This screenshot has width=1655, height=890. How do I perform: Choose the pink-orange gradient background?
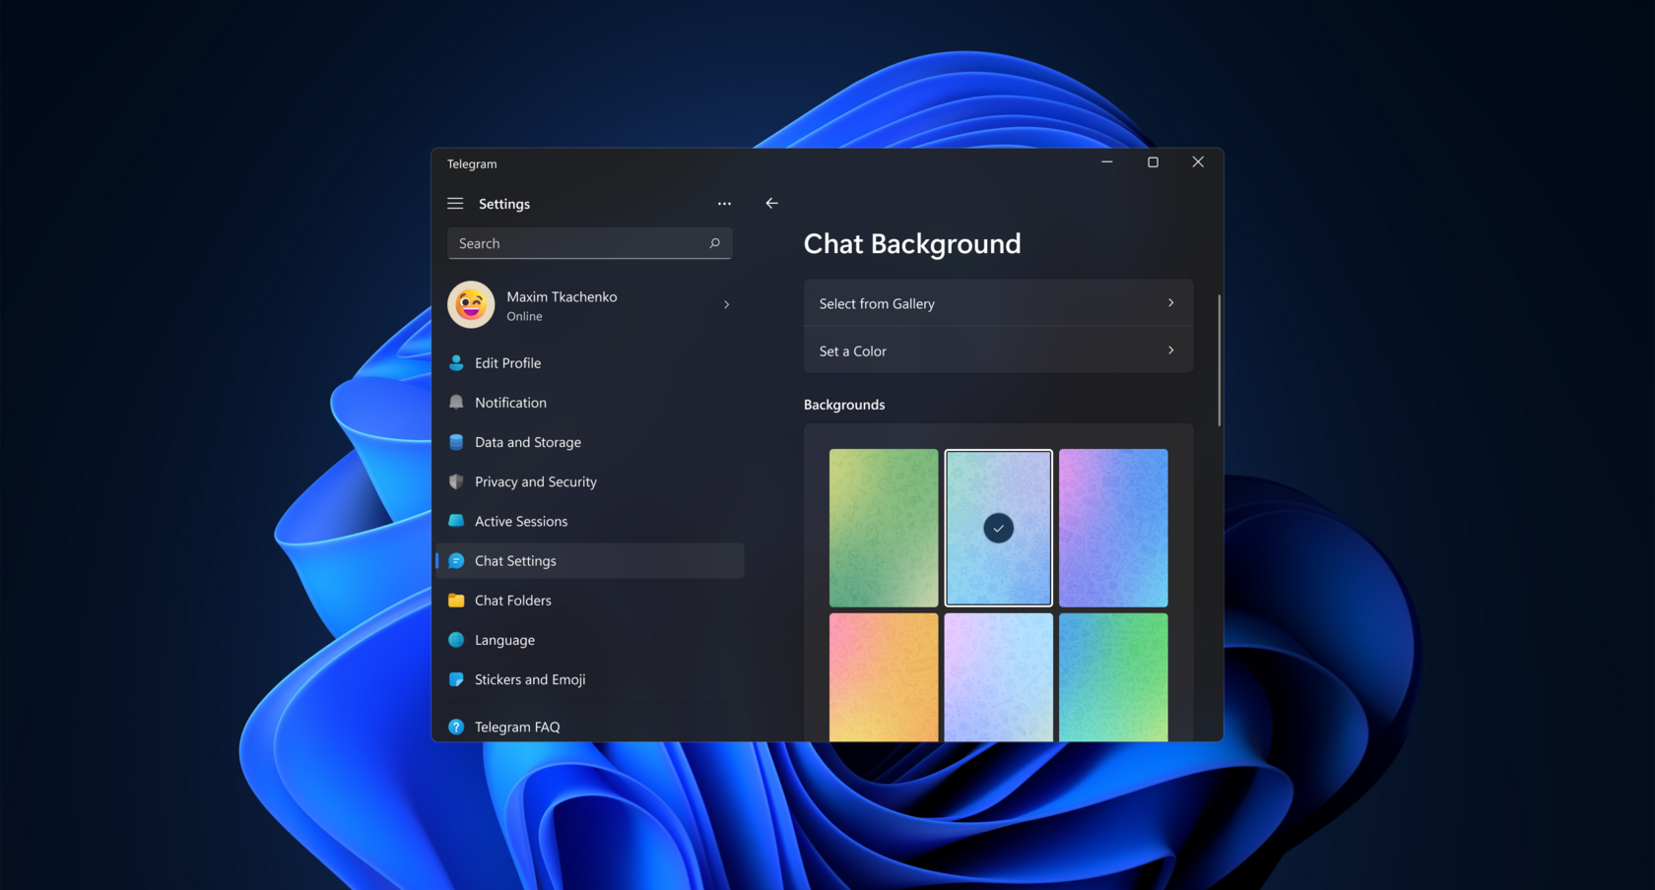point(884,677)
